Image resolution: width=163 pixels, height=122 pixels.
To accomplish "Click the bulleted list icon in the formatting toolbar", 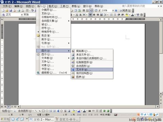I will 115,15.
